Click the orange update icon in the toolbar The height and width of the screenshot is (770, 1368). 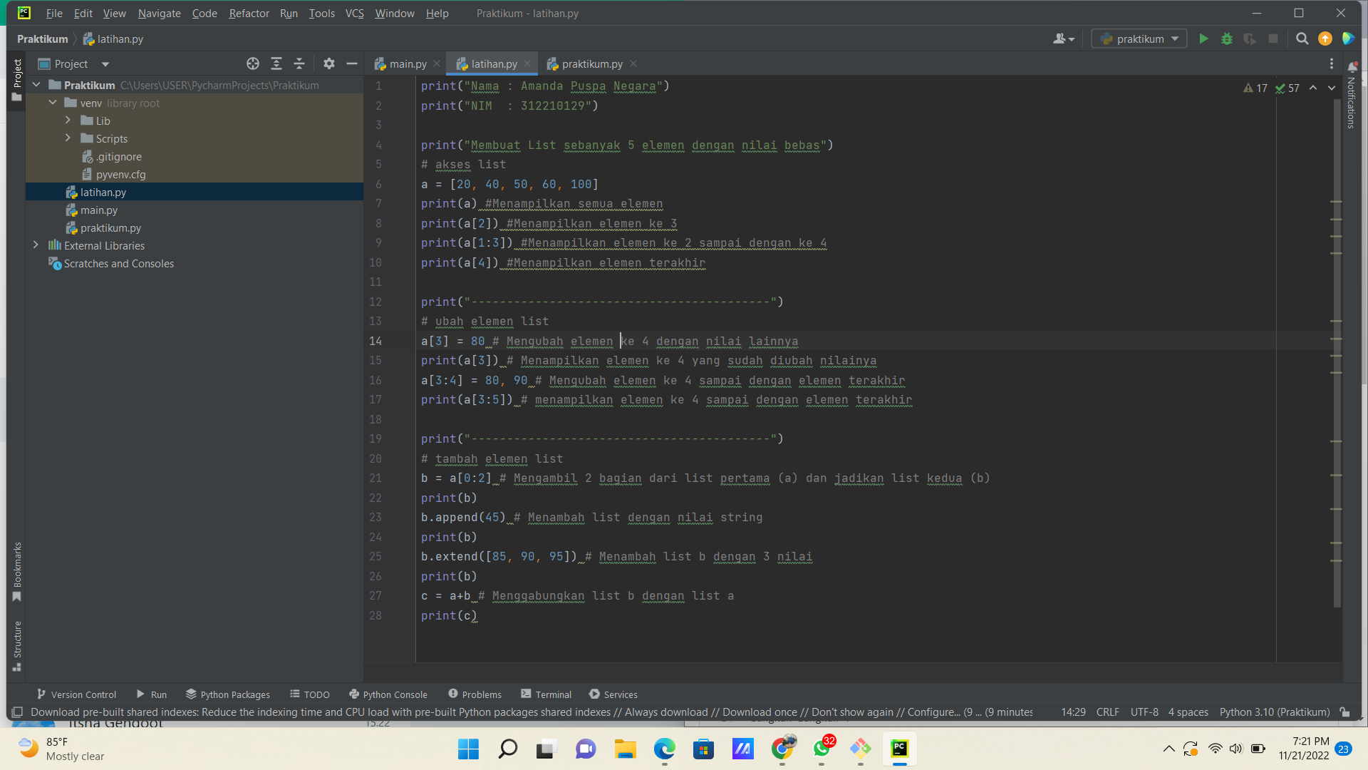(x=1325, y=38)
